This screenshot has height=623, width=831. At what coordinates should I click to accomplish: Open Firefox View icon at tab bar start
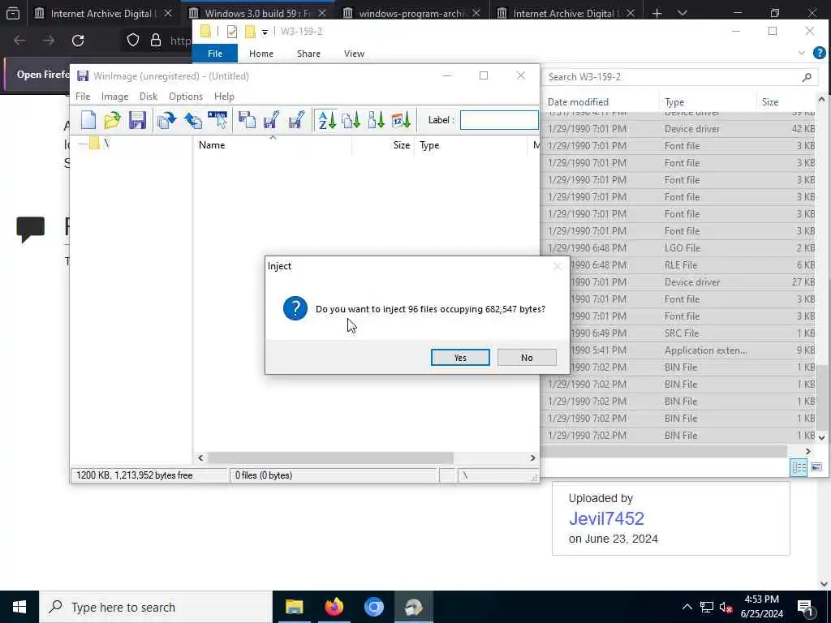pyautogui.click(x=13, y=13)
